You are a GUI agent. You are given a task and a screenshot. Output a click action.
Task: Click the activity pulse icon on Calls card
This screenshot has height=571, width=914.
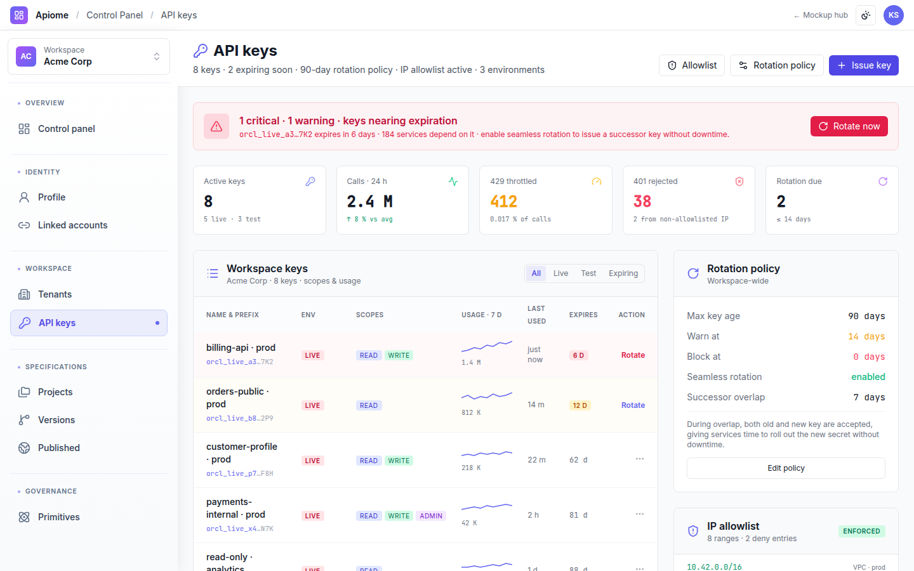(x=453, y=181)
